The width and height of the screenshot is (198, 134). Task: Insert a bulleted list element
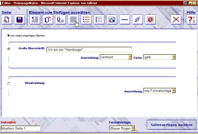pos(99,20)
